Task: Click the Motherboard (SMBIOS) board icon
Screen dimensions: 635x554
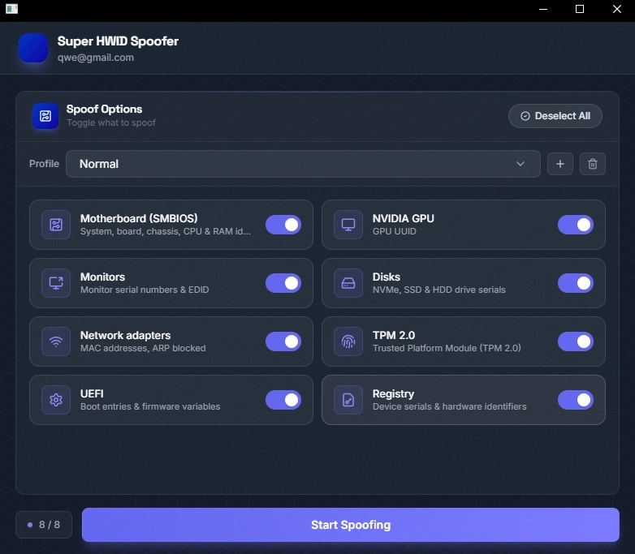Action: point(56,225)
